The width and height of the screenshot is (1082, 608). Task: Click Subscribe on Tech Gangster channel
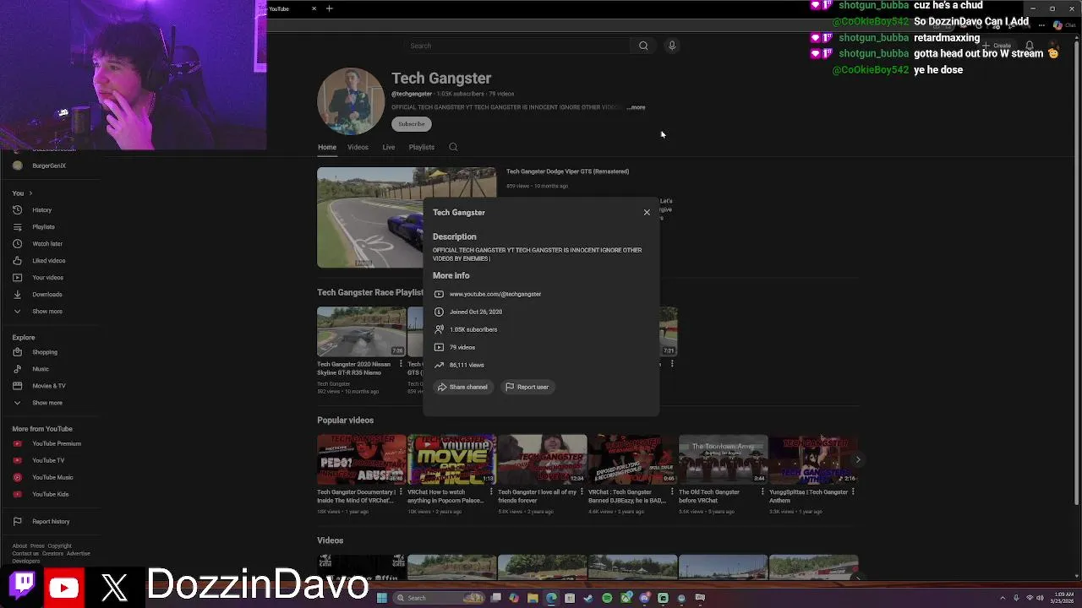(412, 124)
